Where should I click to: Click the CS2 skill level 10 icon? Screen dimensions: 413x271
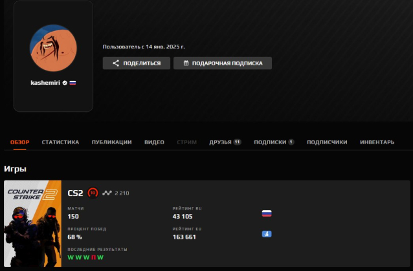click(x=93, y=193)
